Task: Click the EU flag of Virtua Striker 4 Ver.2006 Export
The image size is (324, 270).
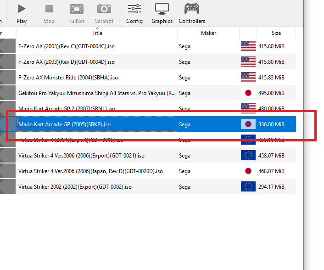Action: (x=248, y=155)
